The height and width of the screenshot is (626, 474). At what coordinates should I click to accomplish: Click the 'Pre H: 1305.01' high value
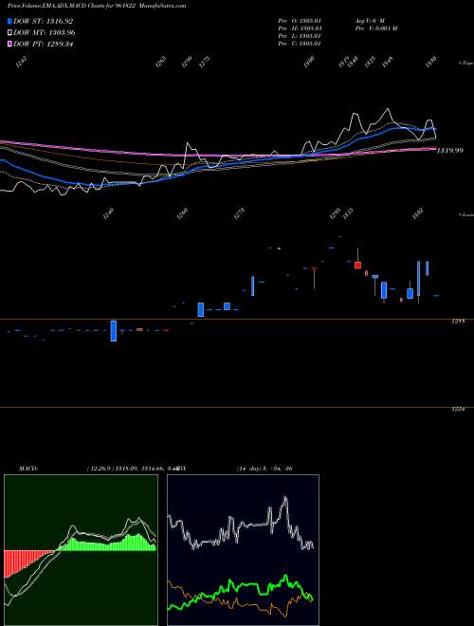[x=300, y=28]
